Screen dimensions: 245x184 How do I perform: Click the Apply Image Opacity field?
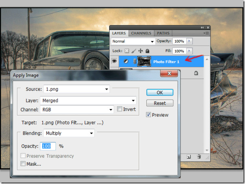point(48,146)
